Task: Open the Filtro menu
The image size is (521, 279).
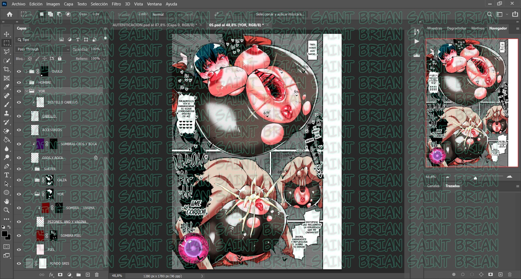Action: [x=116, y=4]
